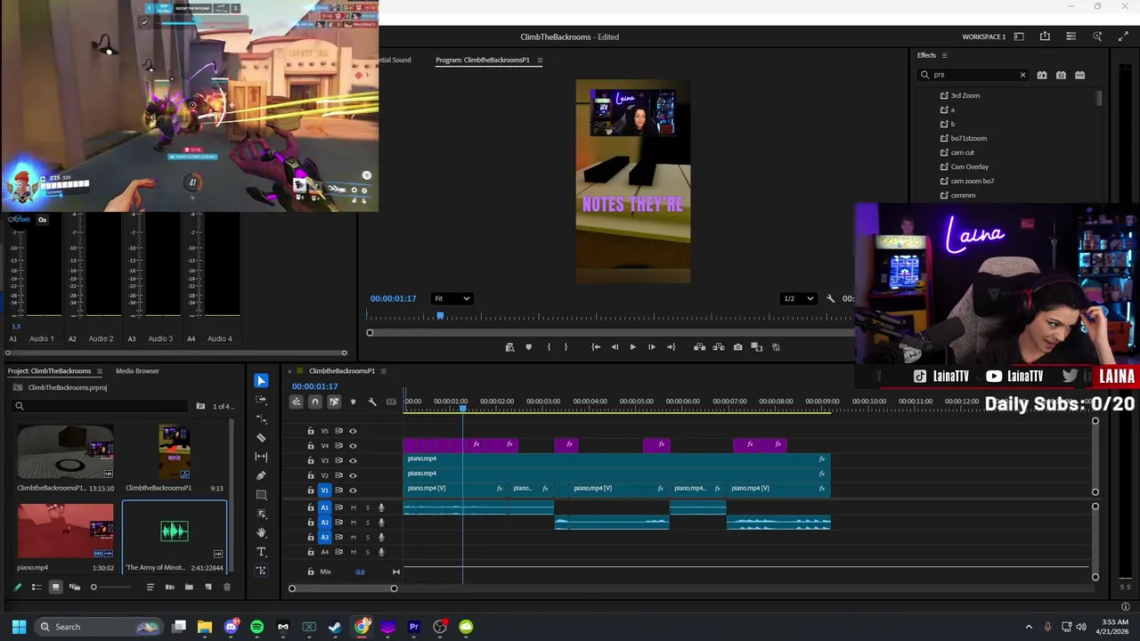Open ClimbtheBackroomsP1 timeline panel menu
The width and height of the screenshot is (1140, 641).
tap(383, 371)
